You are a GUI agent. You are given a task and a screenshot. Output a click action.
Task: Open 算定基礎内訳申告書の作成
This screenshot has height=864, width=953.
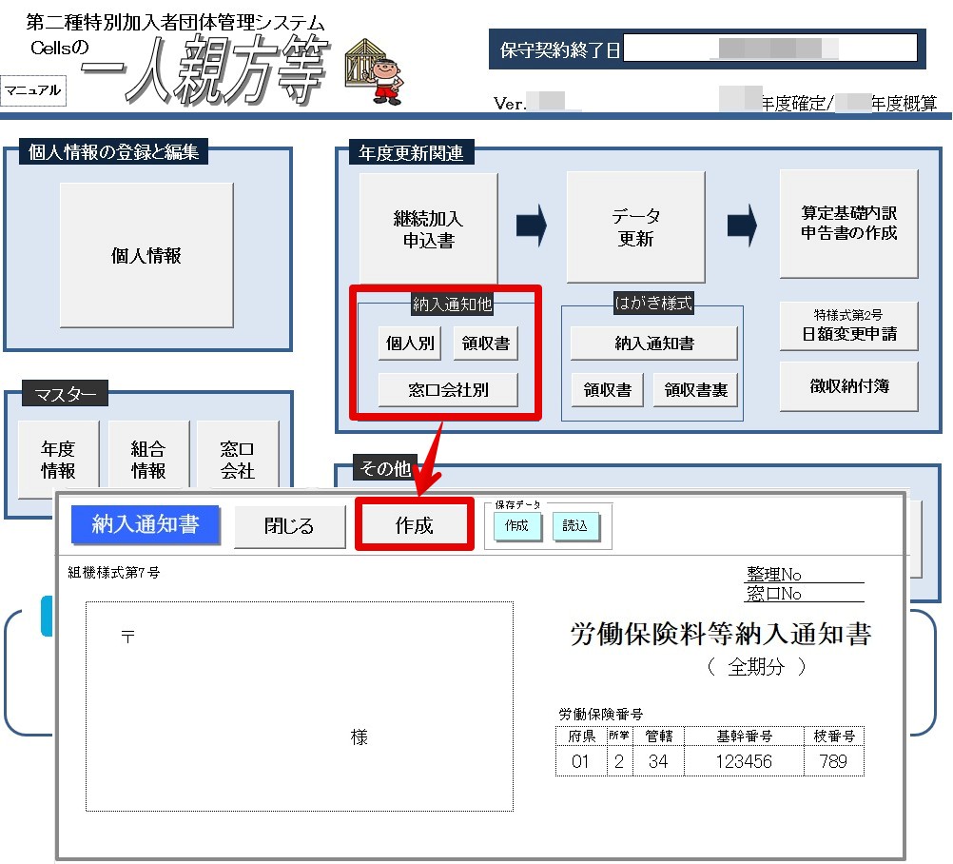click(x=848, y=224)
